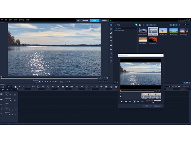Switch library to thumbnail view
Image resolution: width=191 pixels, height=143 pixels.
[176, 25]
